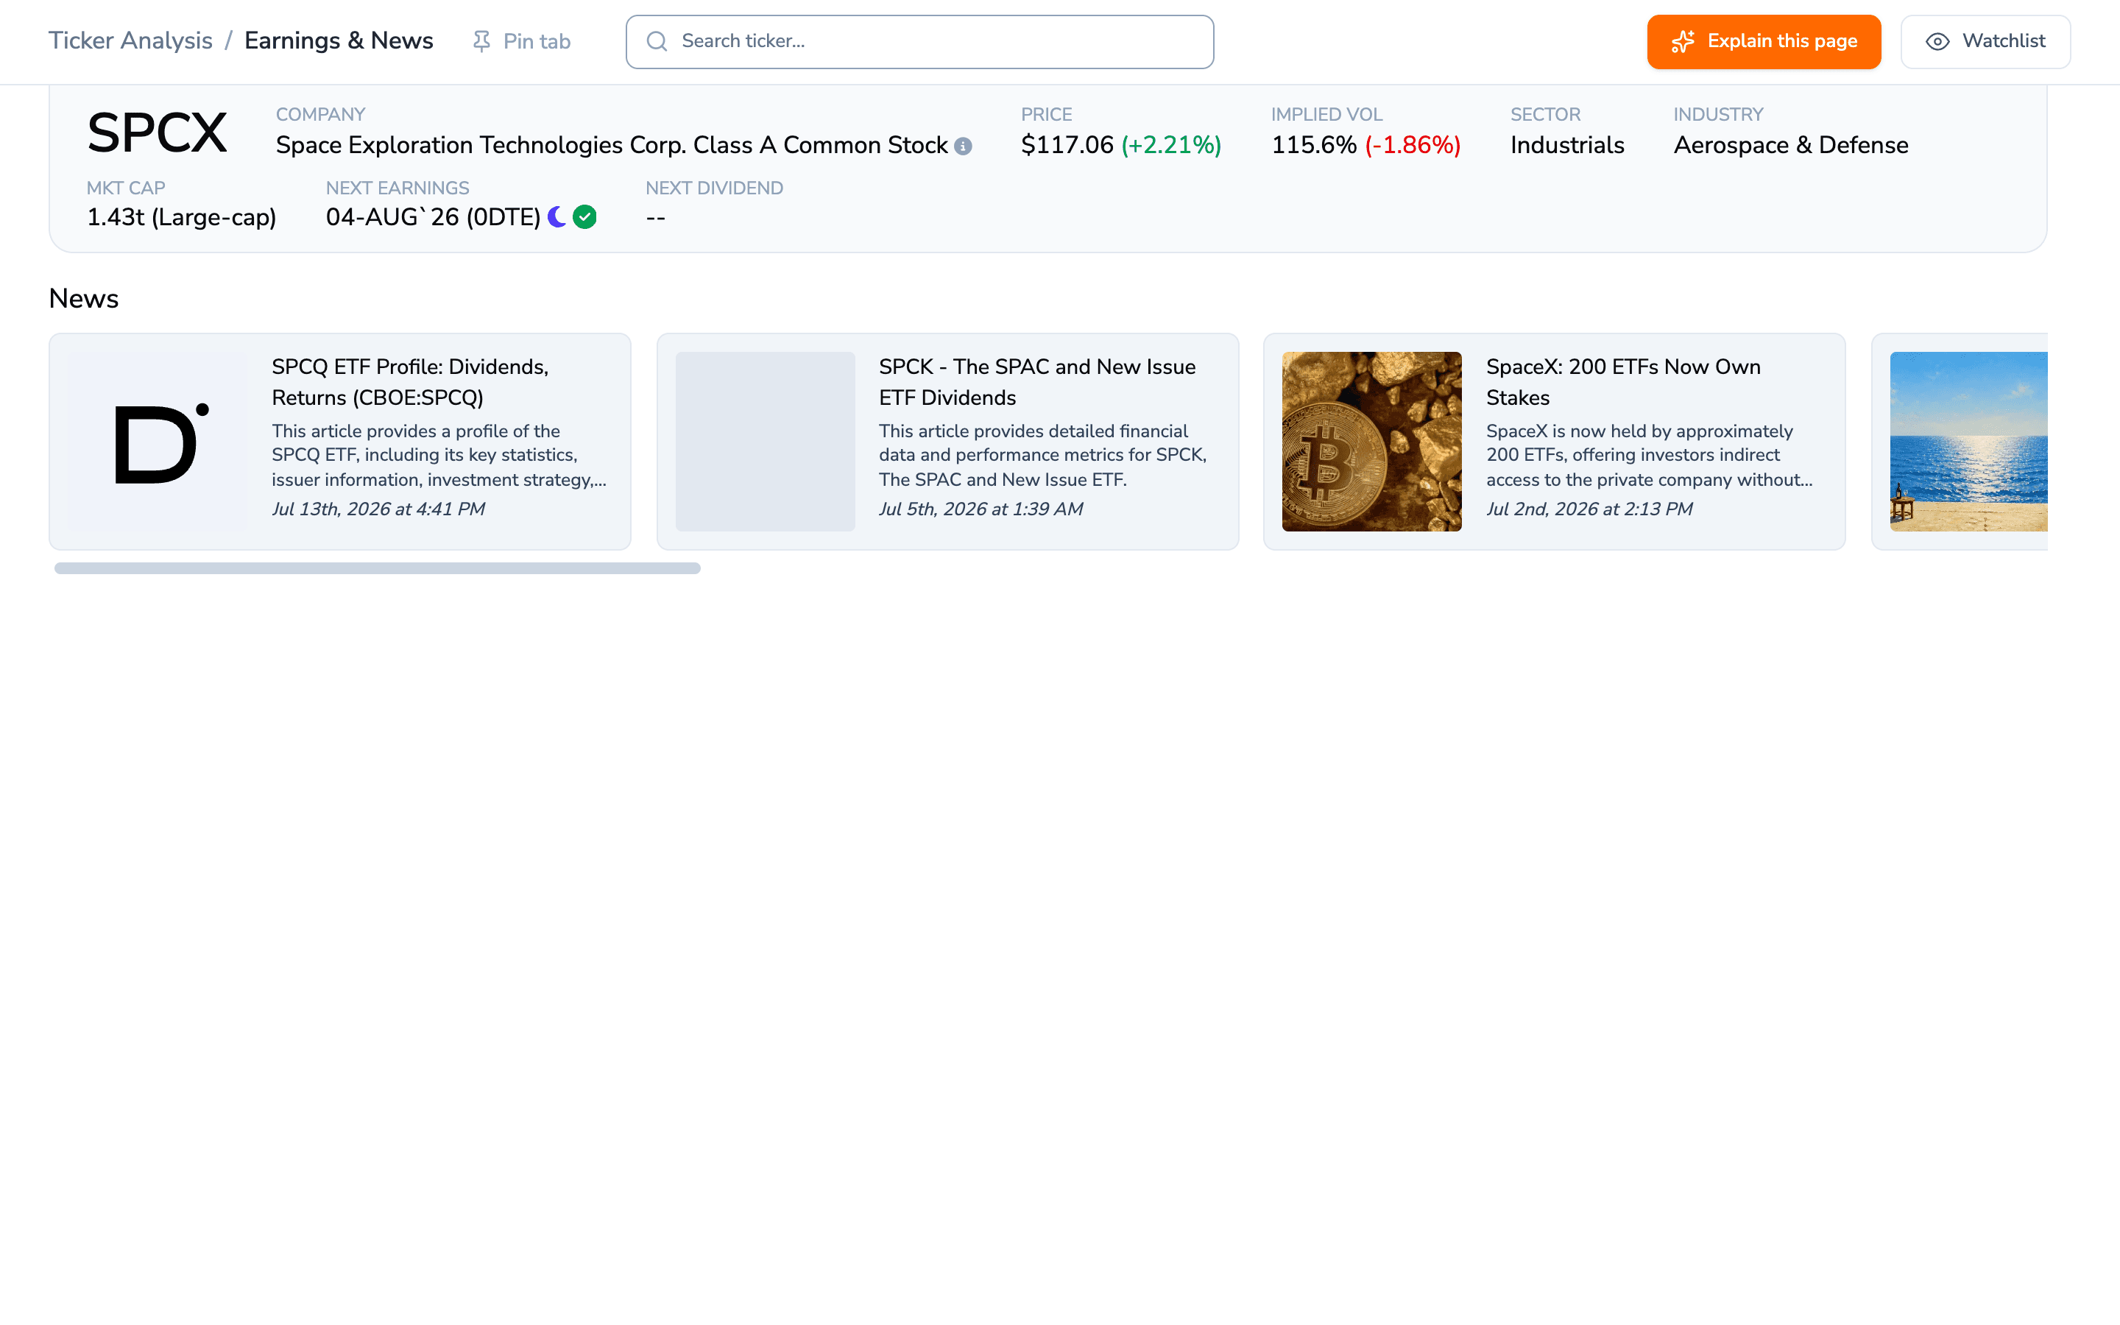Image resolution: width=2120 pixels, height=1325 pixels.
Task: Select the Earnings & News breadcrumb
Action: click(x=339, y=40)
